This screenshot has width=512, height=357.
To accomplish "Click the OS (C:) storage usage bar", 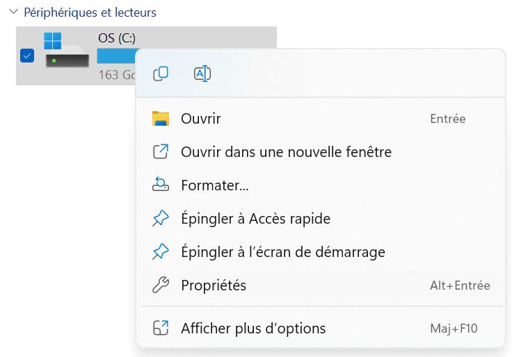I will [117, 56].
